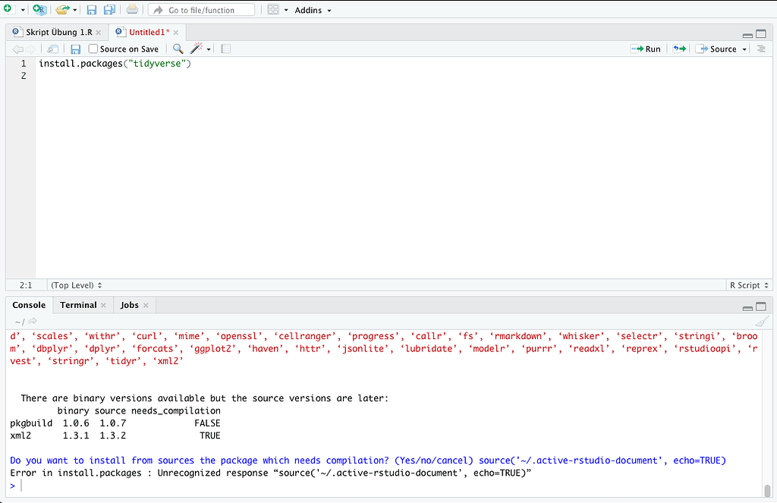This screenshot has width=777, height=503.
Task: Expand the code tools dropdown arrow
Action: [209, 49]
